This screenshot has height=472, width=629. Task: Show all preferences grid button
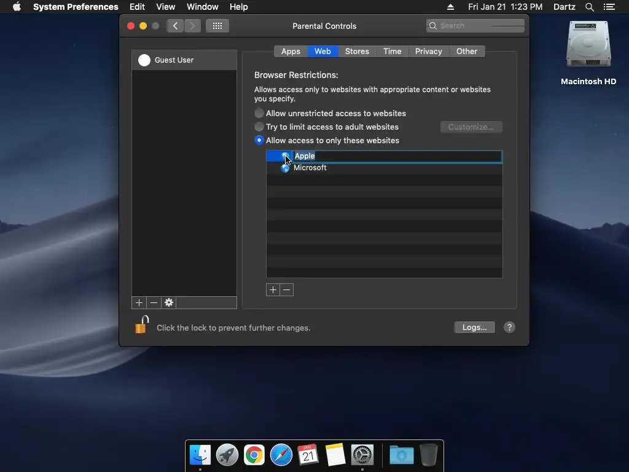coord(217,26)
